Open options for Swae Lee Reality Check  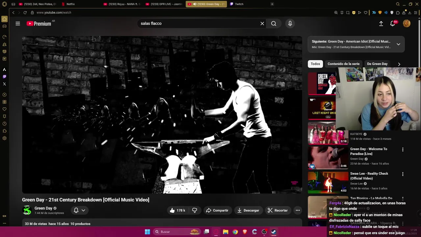coord(403,174)
